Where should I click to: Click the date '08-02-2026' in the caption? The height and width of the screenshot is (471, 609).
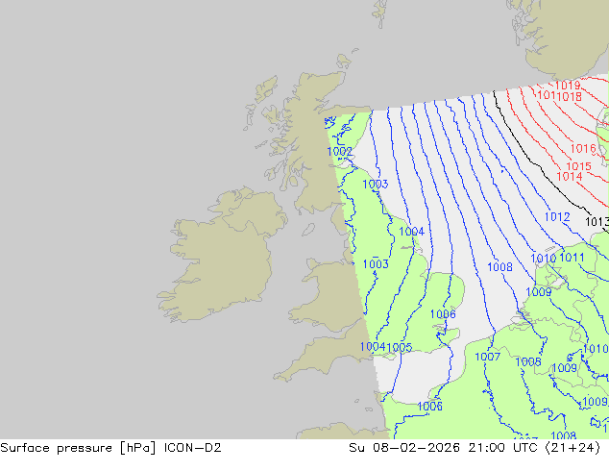coord(416,448)
